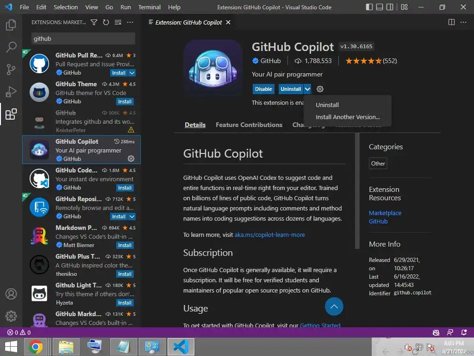Switch to Feature Contributions tab
The width and height of the screenshot is (474, 356).
click(x=249, y=125)
